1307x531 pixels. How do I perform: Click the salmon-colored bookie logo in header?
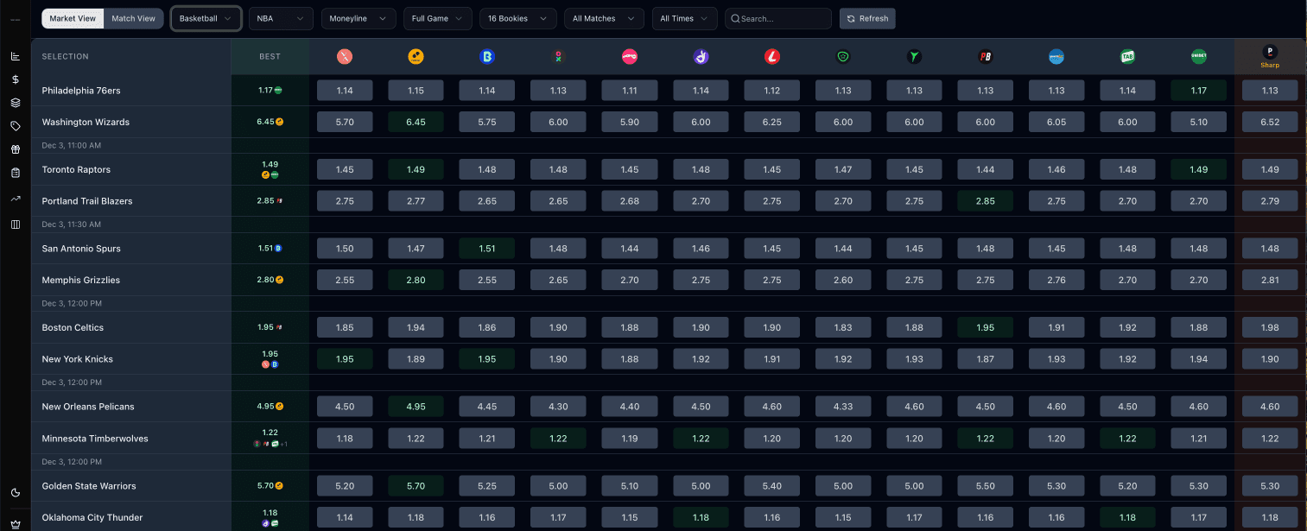point(345,57)
